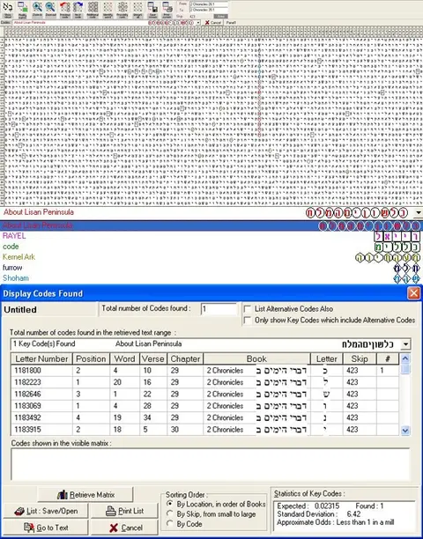Check Only show Key Codes with Alternative Codes

[248, 320]
